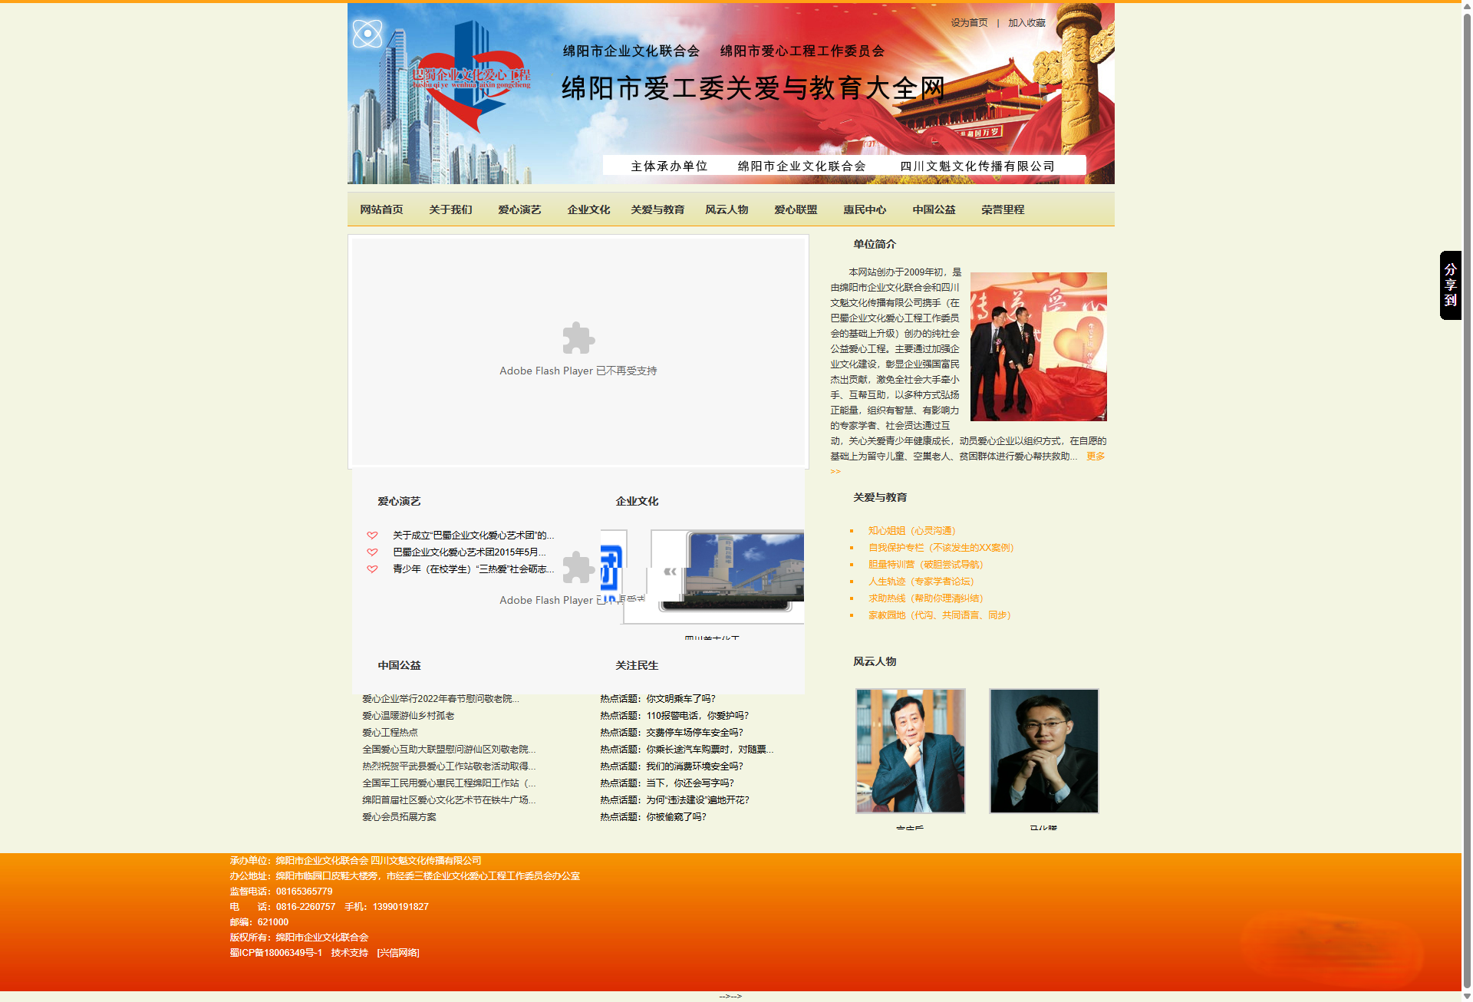Open 热点话题：我们的消费环境安全吗? link
This screenshot has height=1002, width=1473.
(671, 766)
